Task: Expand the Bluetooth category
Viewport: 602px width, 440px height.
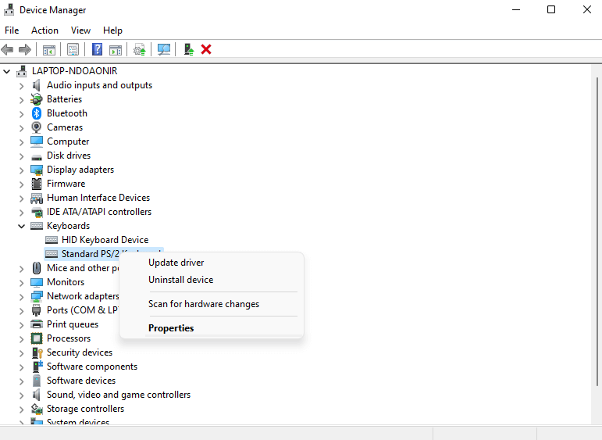Action: pos(22,114)
